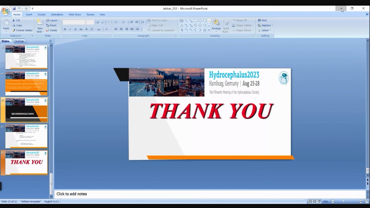Toggle Strikethrough formatting
The image size is (370, 208).
point(81,29)
